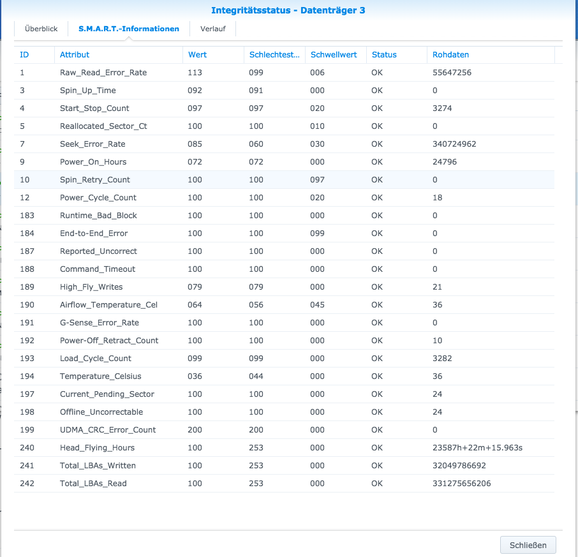Click raw data value 24796

pyautogui.click(x=445, y=162)
